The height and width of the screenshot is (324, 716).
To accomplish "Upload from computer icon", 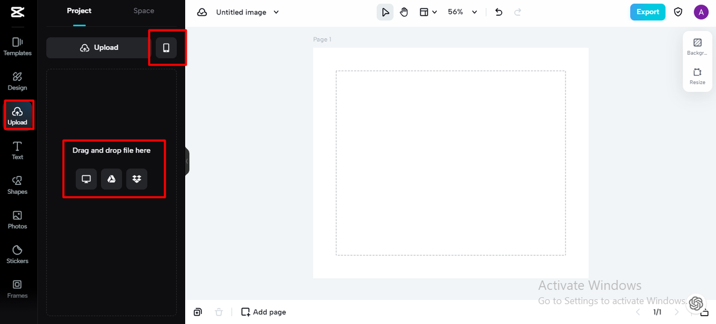I will click(x=86, y=179).
